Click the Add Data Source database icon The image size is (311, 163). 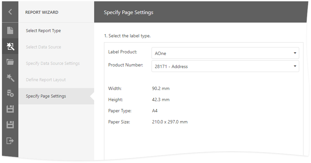(10, 94)
